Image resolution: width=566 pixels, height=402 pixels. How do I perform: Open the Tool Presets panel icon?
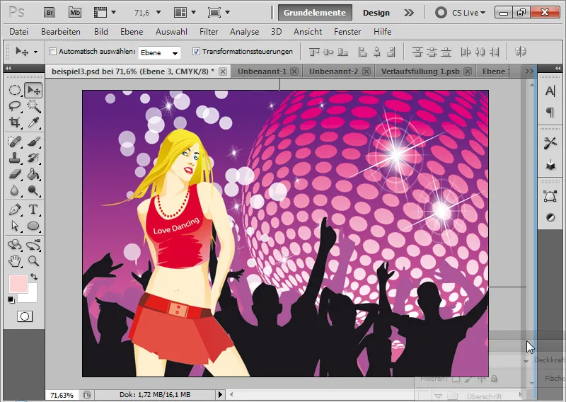coord(550,143)
